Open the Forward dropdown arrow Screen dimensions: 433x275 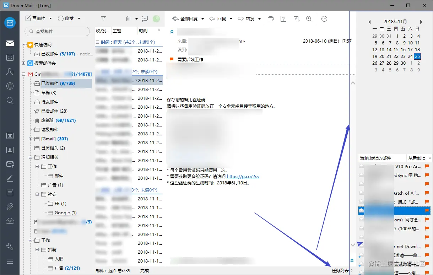coord(259,19)
